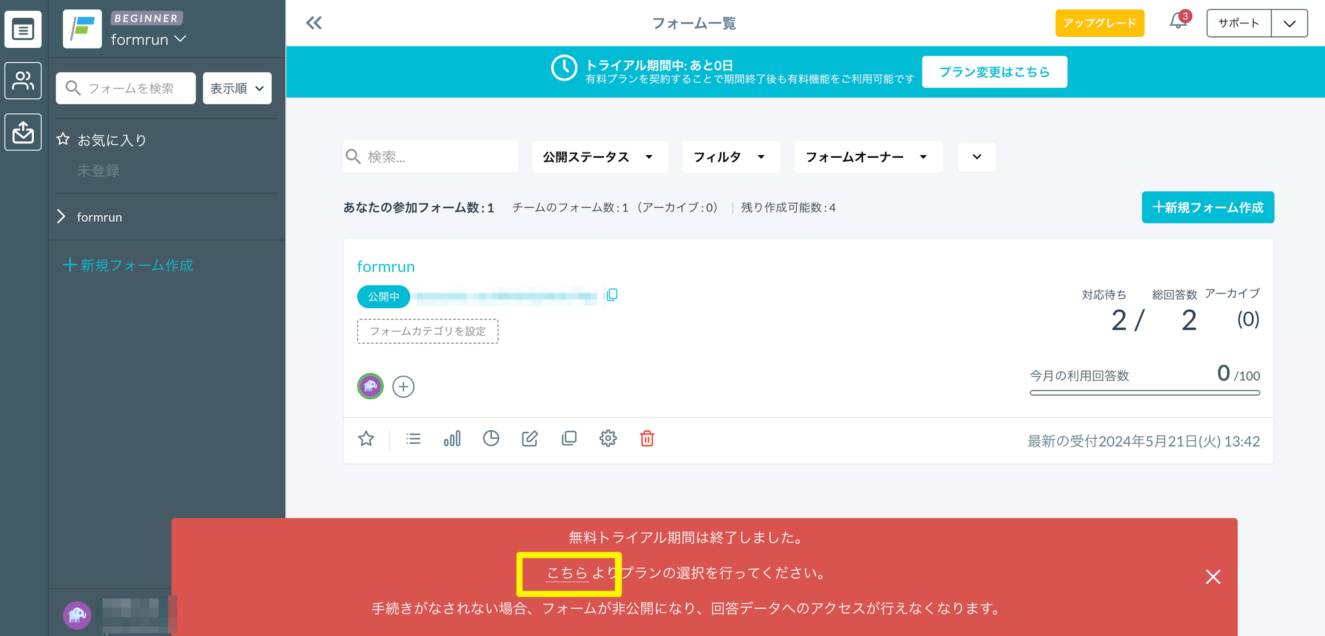The image size is (1325, 636).
Task: Focus the main 検索 search field
Action: click(430, 157)
